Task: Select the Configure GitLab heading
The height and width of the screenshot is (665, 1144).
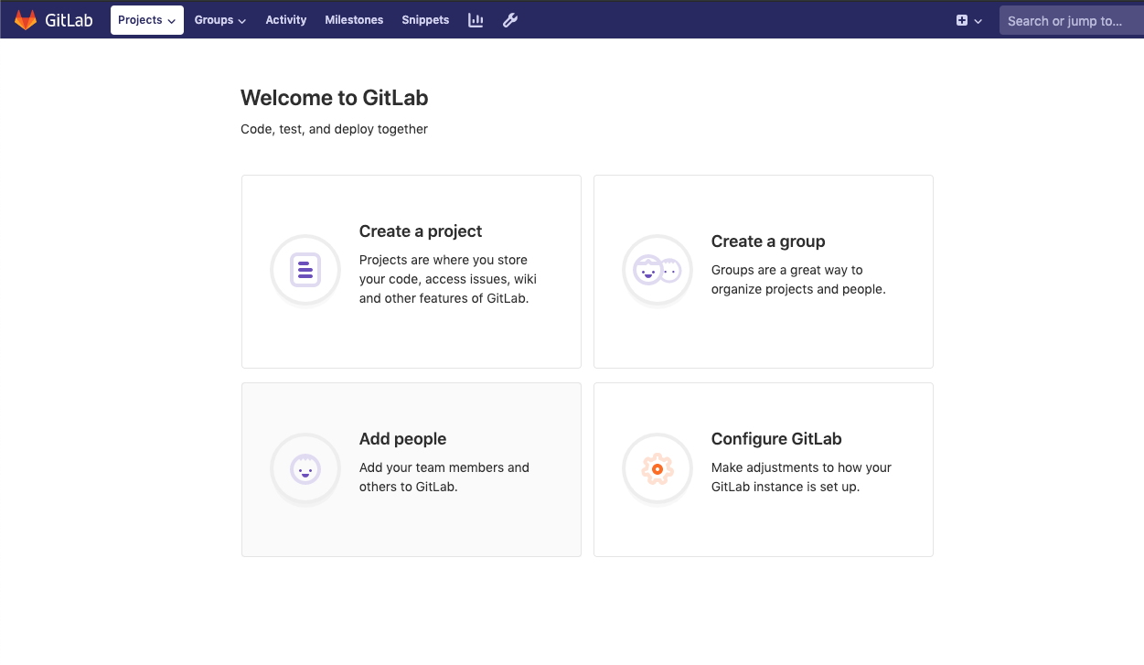Action: [776, 439]
